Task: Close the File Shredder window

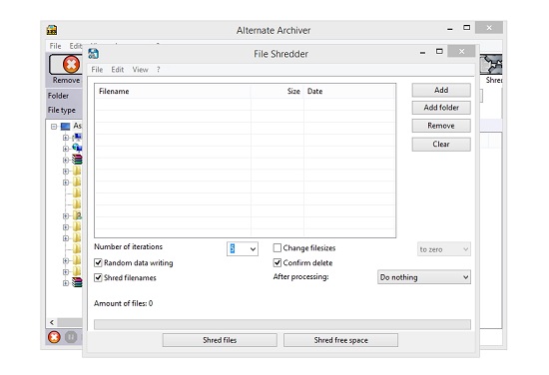Action: point(461,52)
